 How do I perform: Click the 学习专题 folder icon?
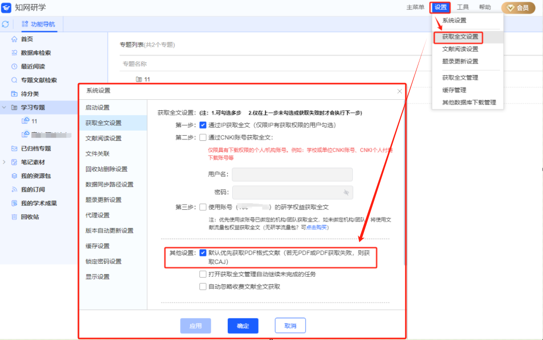point(14,107)
